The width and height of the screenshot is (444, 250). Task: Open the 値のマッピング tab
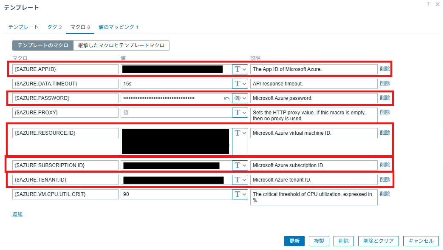119,27
